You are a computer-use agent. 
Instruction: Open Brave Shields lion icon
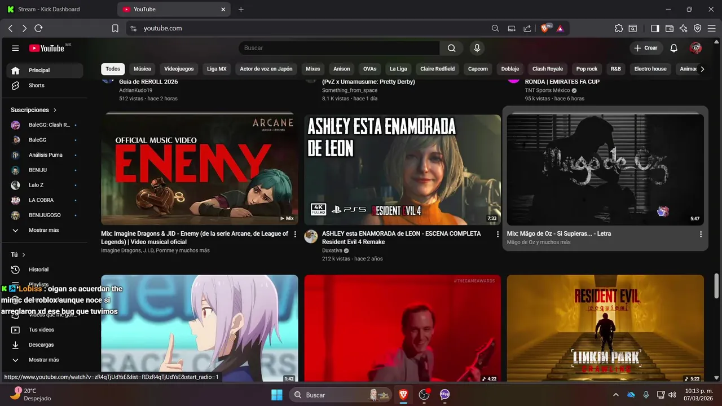tap(545, 28)
